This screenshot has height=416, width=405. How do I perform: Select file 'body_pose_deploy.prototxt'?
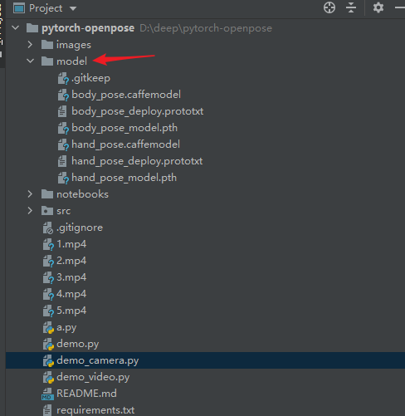138,111
